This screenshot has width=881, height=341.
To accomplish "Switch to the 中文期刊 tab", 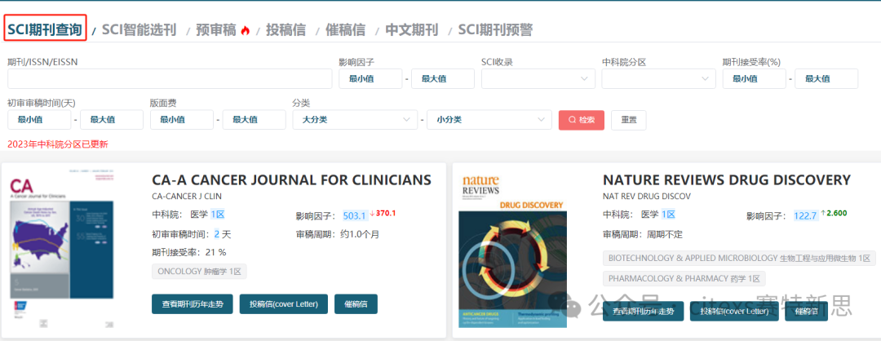I will pos(412,29).
